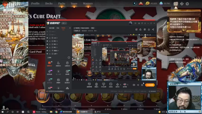This screenshot has height=114, width=202.
Task: Toggle lock on 摄像头 1 layer
Action: (x=50, y=50)
